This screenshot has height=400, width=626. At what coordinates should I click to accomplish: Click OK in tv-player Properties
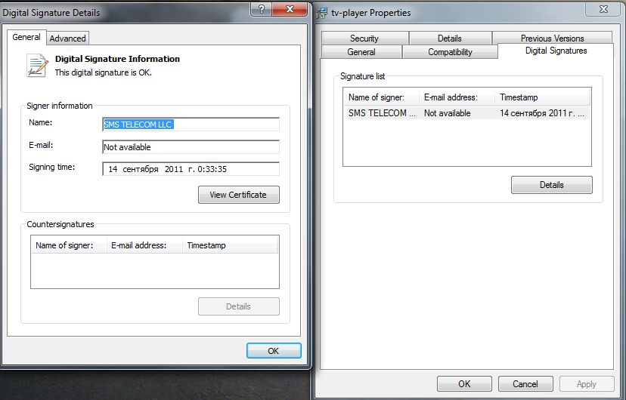point(464,383)
